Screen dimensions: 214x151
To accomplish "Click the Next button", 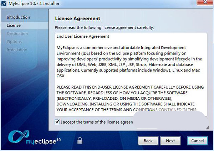I will [x=170, y=141].
